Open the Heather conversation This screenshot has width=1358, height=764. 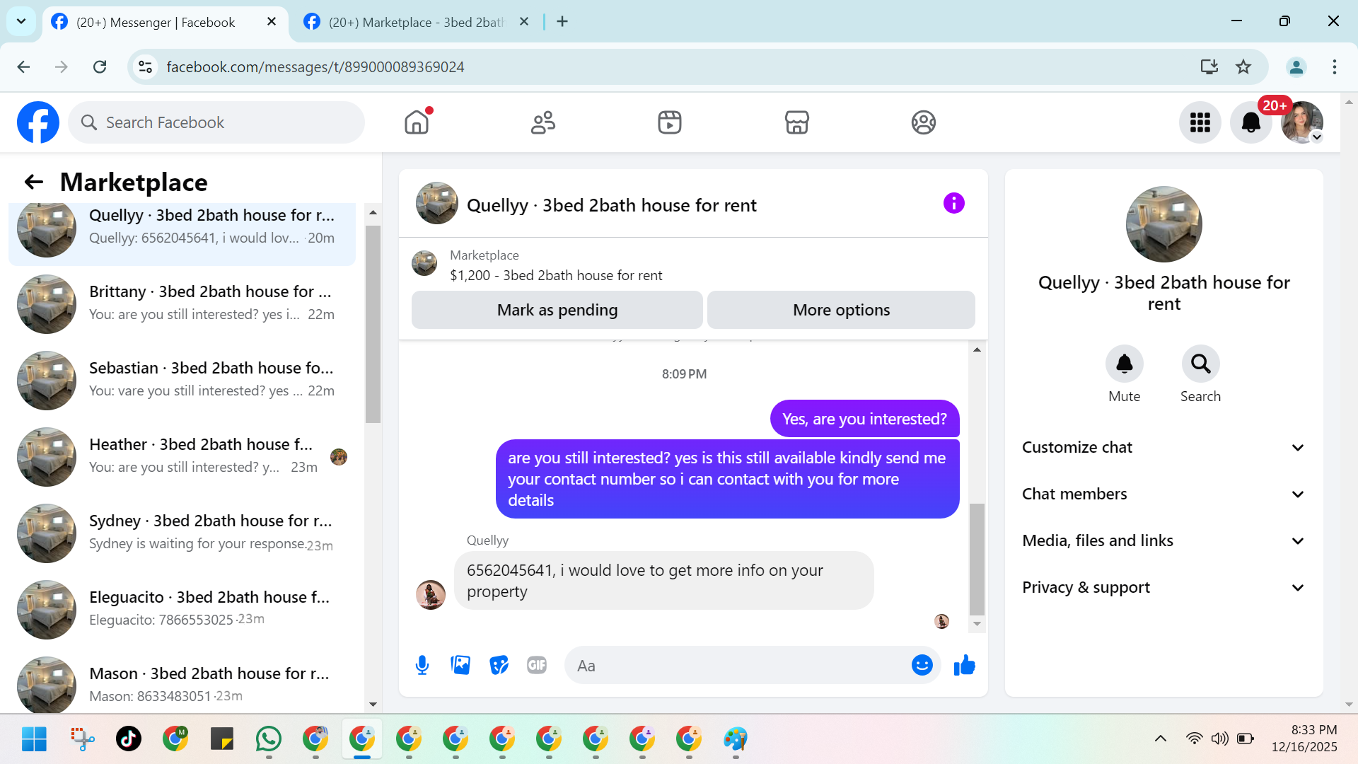[182, 457]
